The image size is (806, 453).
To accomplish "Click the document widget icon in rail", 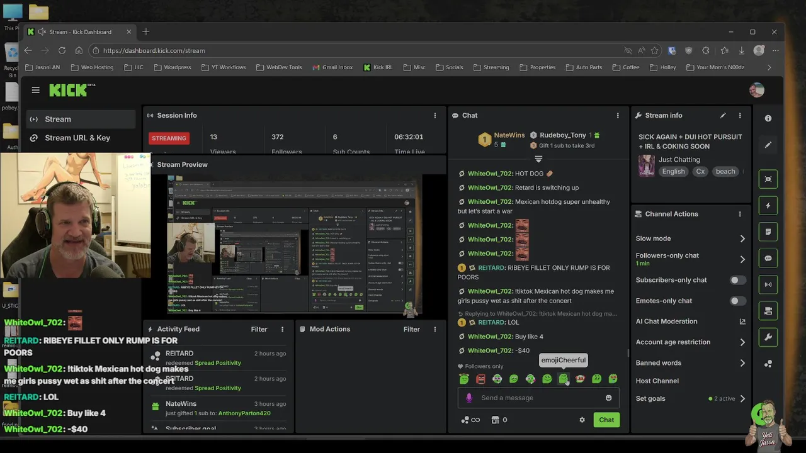I will (x=768, y=232).
